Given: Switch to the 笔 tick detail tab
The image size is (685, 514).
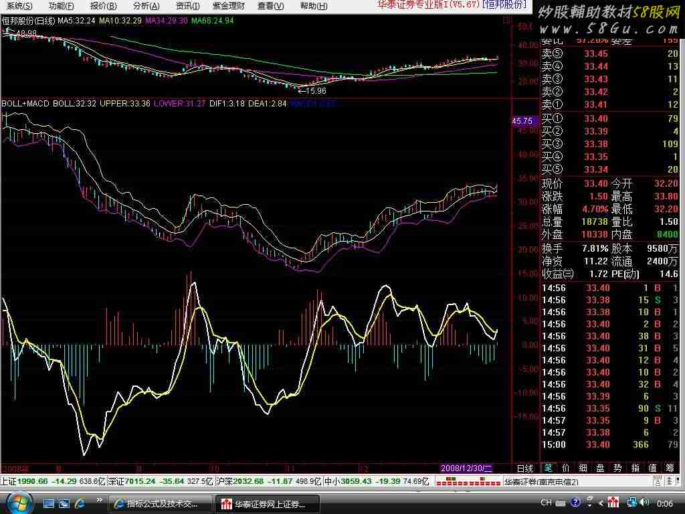Looking at the screenshot, I should click(549, 468).
